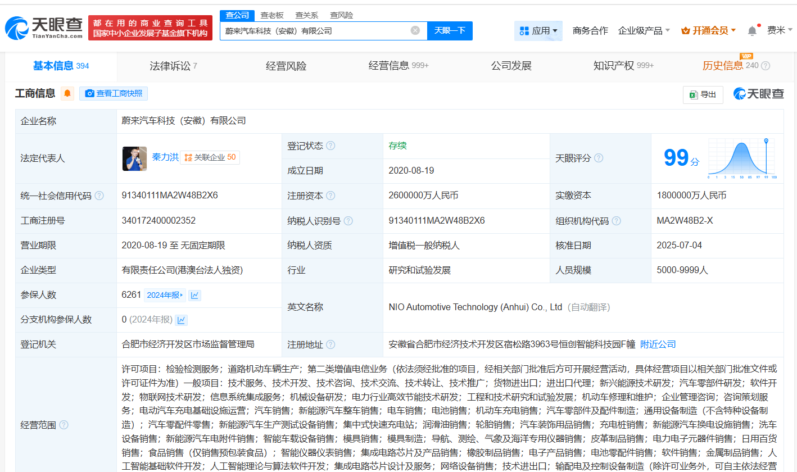Switch to 查关系 search tab
This screenshot has height=472, width=797.
[307, 15]
